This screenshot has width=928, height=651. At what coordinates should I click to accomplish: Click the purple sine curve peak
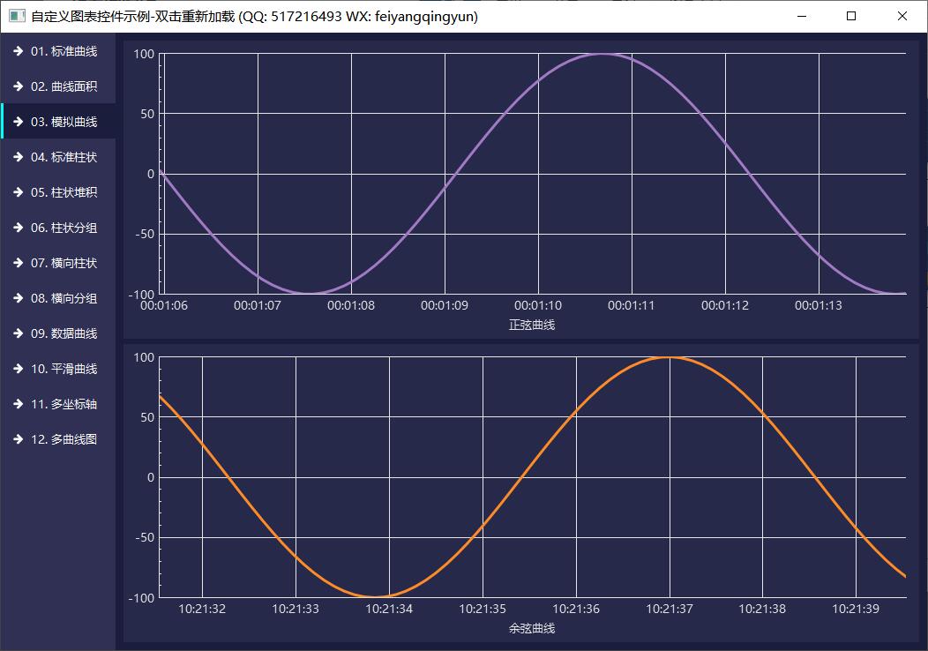[x=602, y=54]
